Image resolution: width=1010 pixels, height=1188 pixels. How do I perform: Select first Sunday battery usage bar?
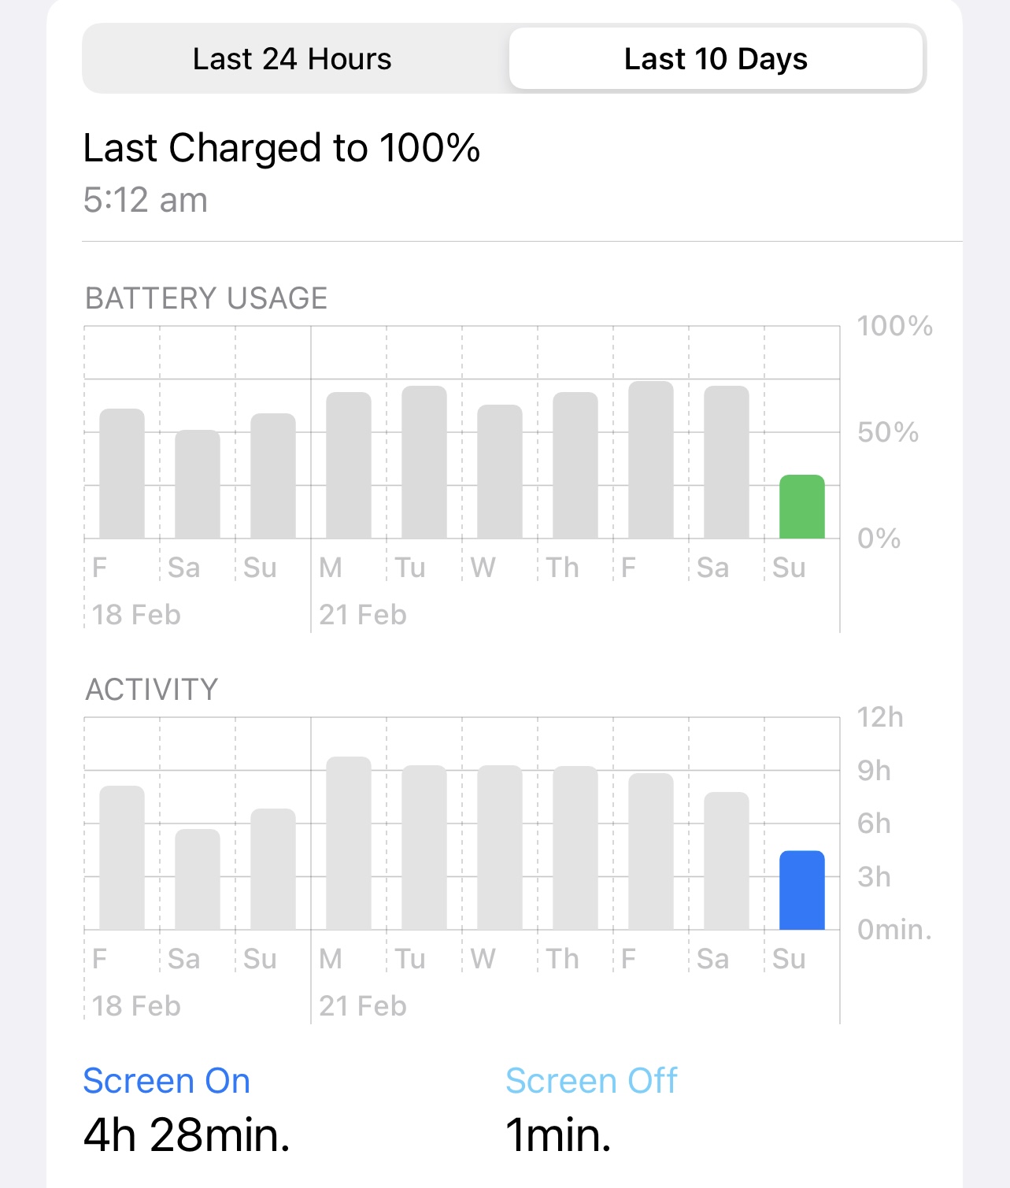(x=273, y=476)
